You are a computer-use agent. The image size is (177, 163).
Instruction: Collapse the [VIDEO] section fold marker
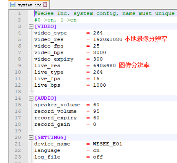coord(31,27)
